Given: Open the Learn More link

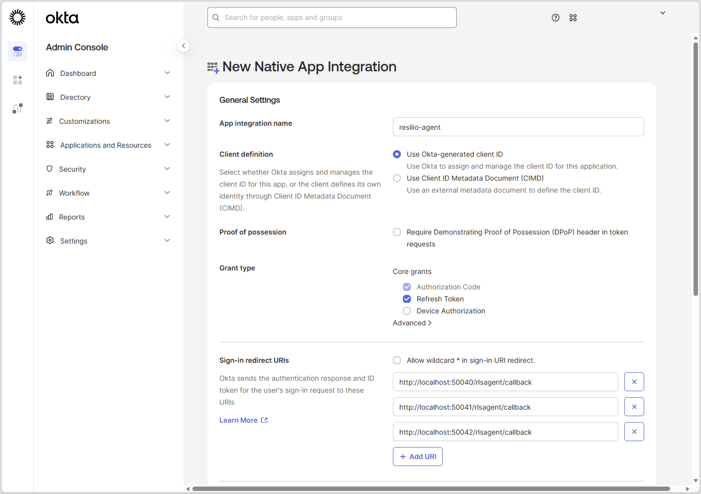Looking at the screenshot, I should (x=243, y=420).
